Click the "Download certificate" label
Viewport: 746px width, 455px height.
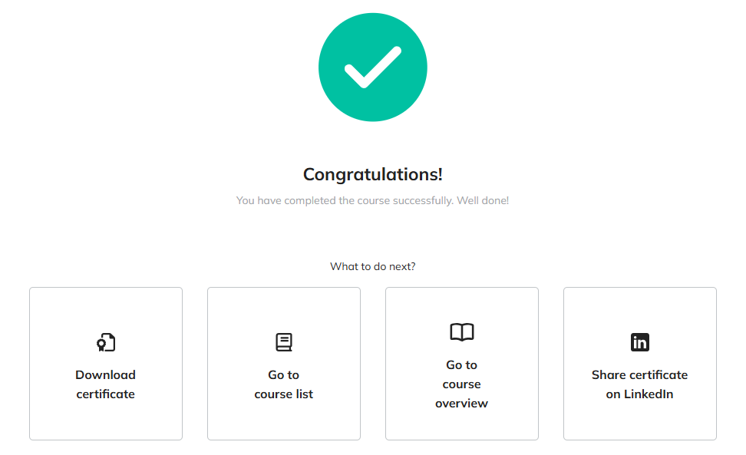point(105,384)
